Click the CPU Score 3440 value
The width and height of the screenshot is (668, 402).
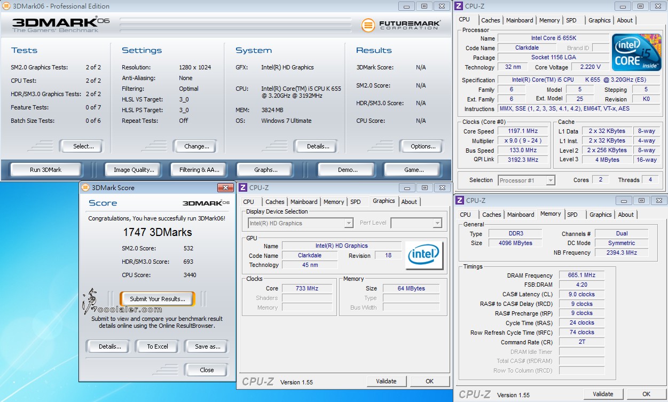(x=190, y=275)
